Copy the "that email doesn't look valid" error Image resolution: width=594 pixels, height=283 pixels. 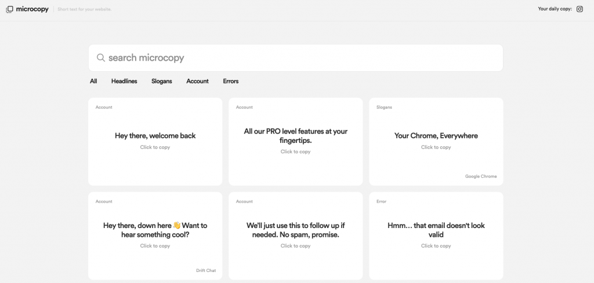pyautogui.click(x=436, y=230)
